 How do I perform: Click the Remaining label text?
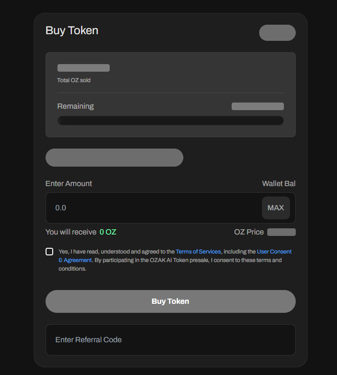pos(75,106)
